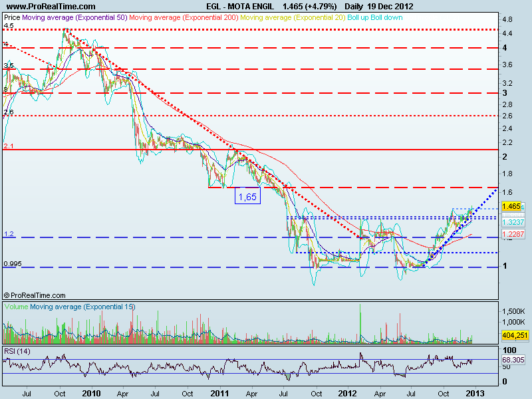
Task: Click the red 1.2287 value tag
Action: (x=513, y=234)
